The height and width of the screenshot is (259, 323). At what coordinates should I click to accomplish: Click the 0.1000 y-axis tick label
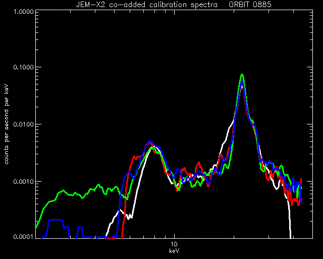(x=23, y=67)
